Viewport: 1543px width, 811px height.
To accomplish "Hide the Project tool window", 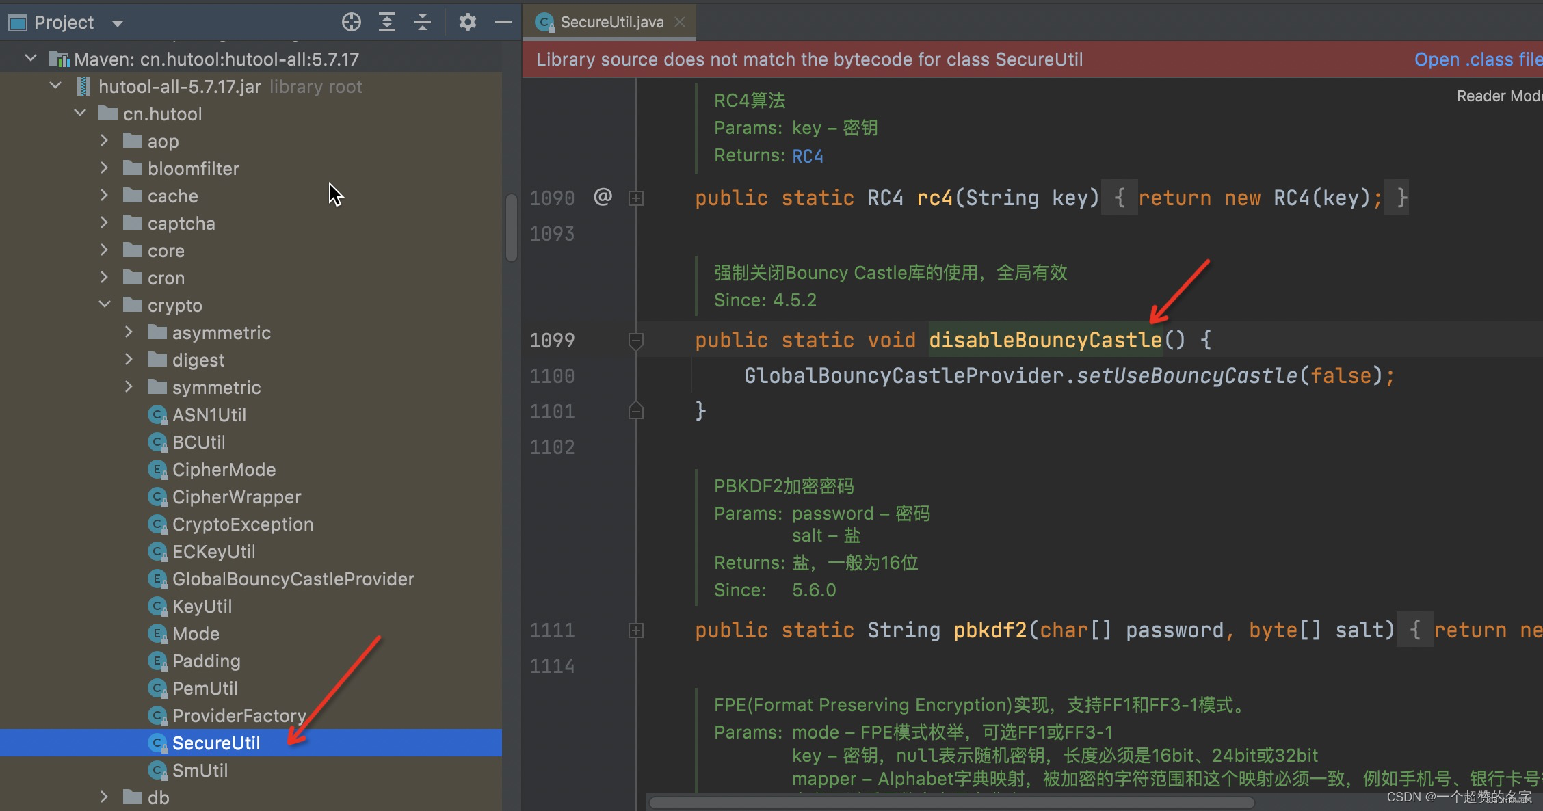I will click(x=503, y=21).
